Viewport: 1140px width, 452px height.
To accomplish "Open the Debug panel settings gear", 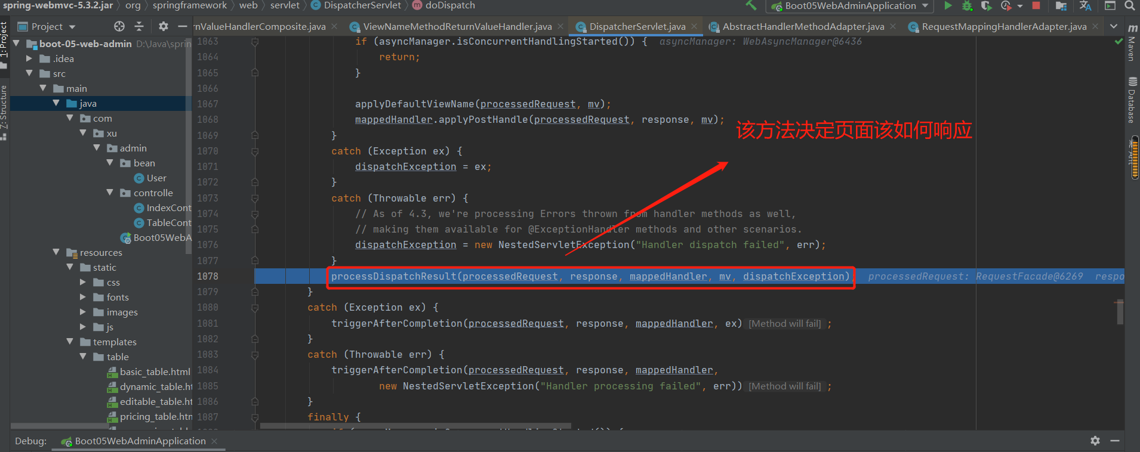I will click(1095, 441).
